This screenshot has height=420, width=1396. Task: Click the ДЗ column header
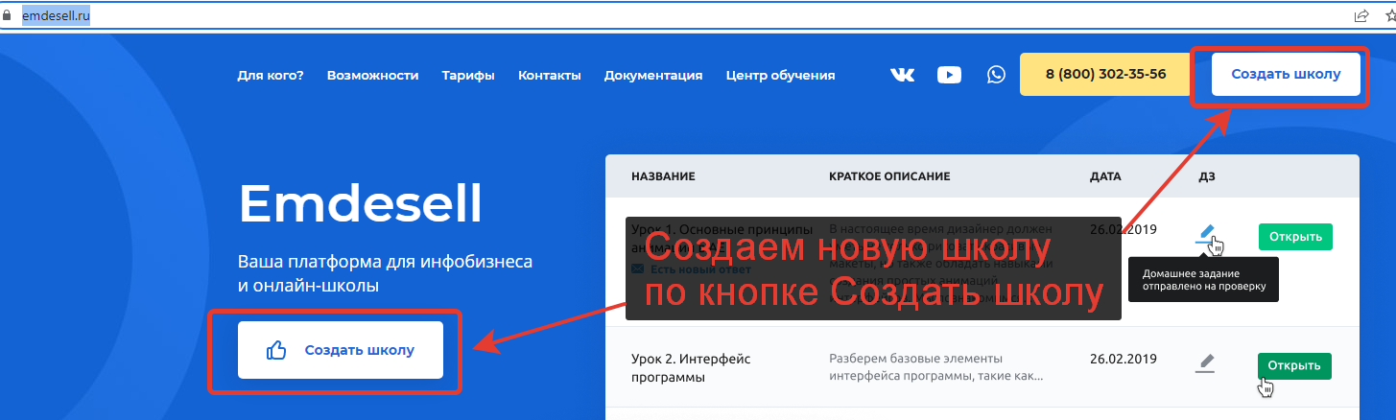pyautogui.click(x=1207, y=176)
